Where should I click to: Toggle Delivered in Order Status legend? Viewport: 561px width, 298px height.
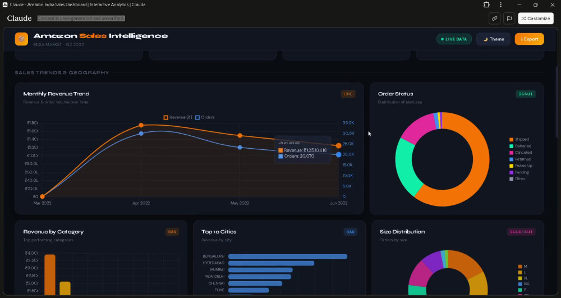click(x=520, y=146)
